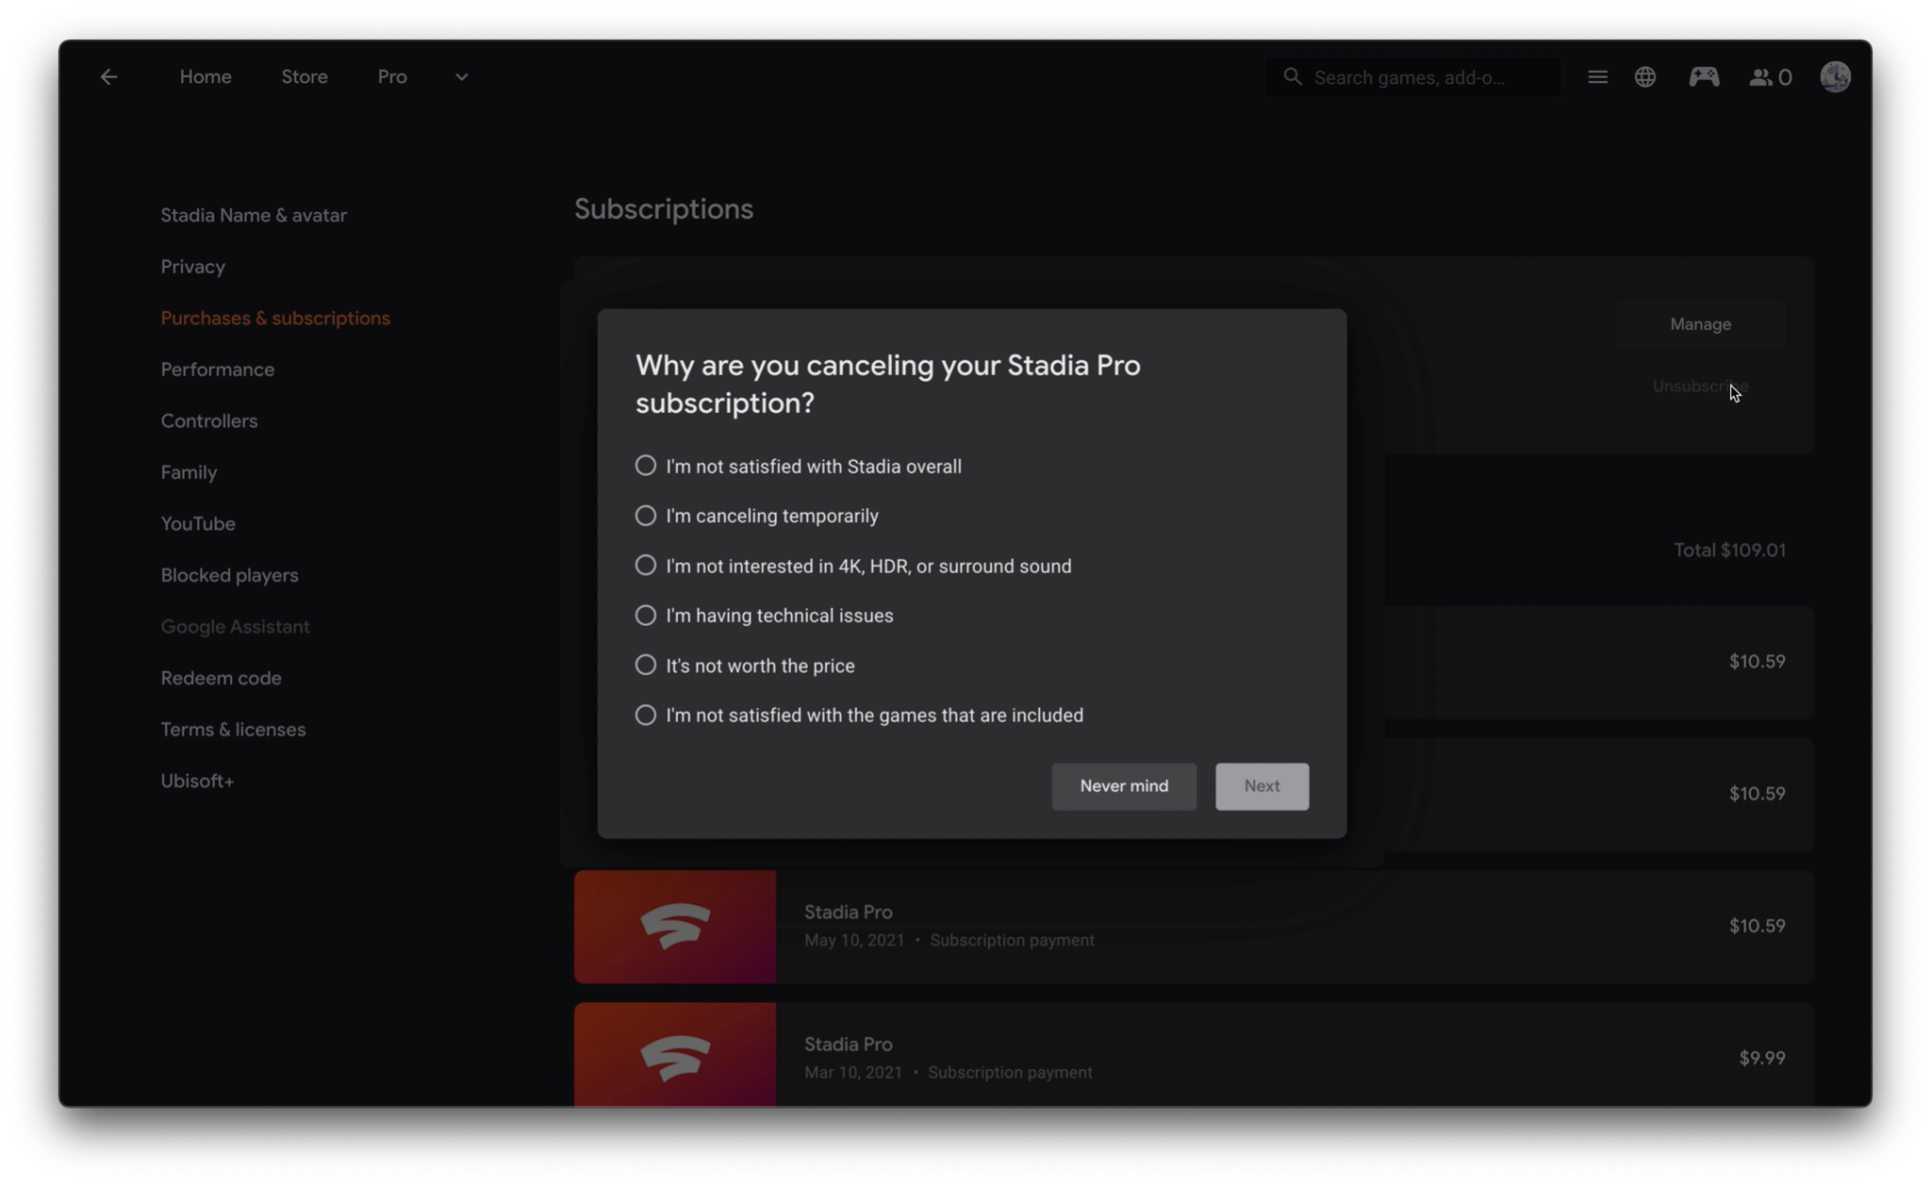Select "I'm canceling temporarily" option
This screenshot has height=1185, width=1931.
point(757,516)
